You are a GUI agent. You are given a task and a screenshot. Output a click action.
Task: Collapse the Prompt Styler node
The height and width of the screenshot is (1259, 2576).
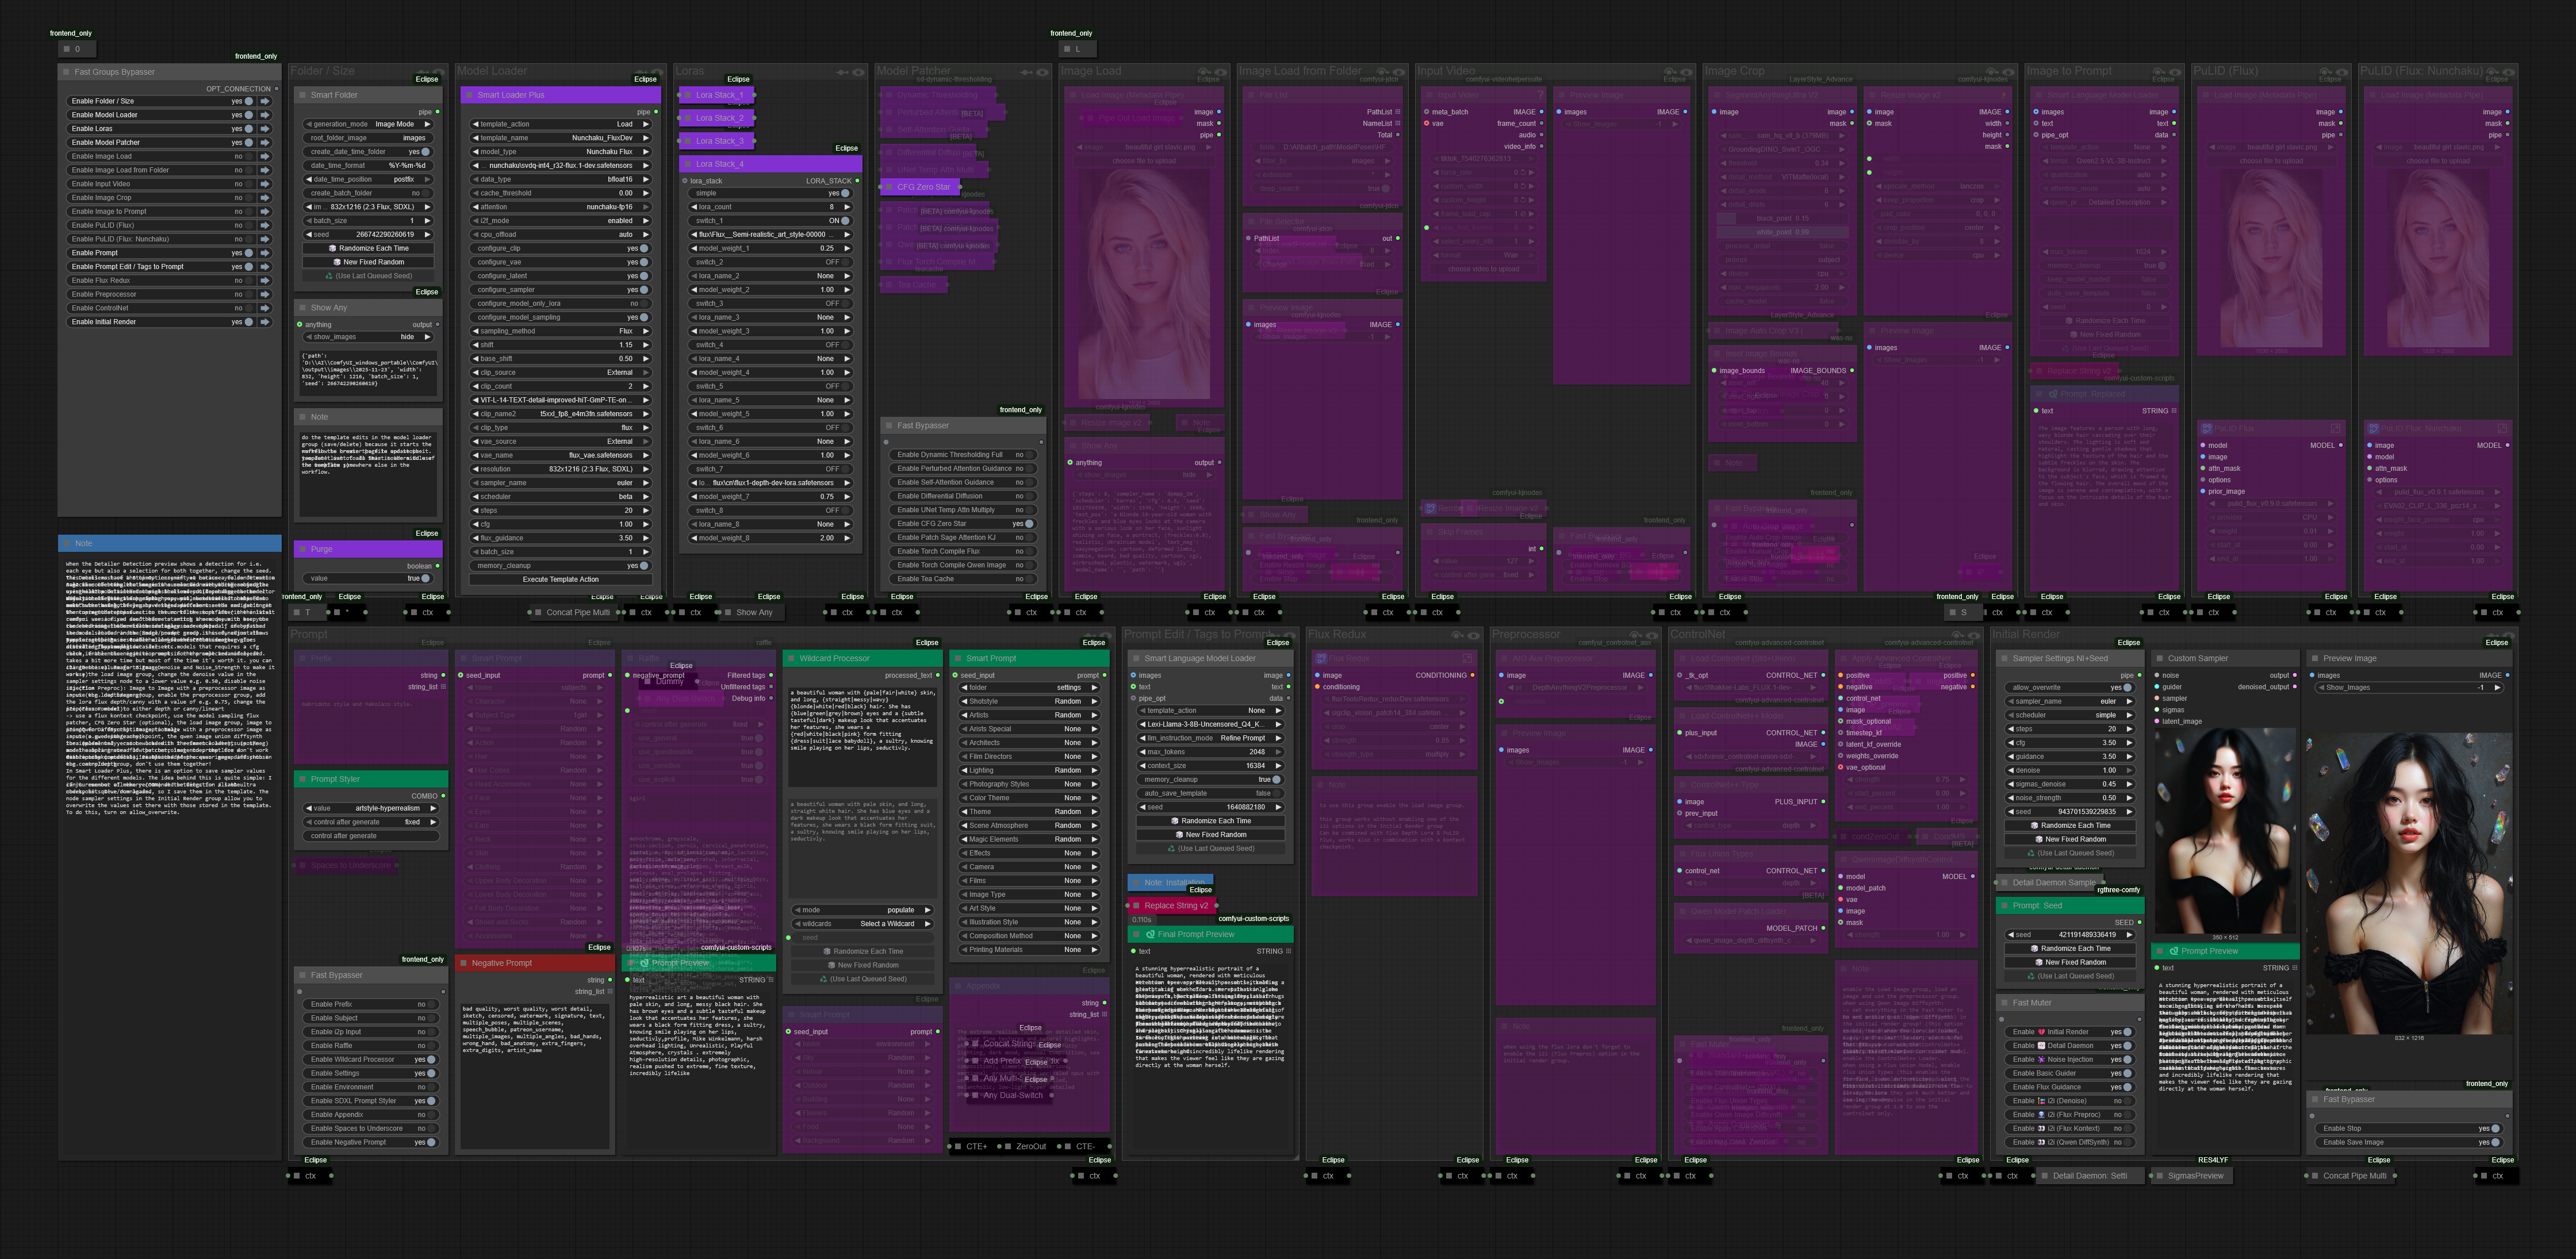(302, 779)
